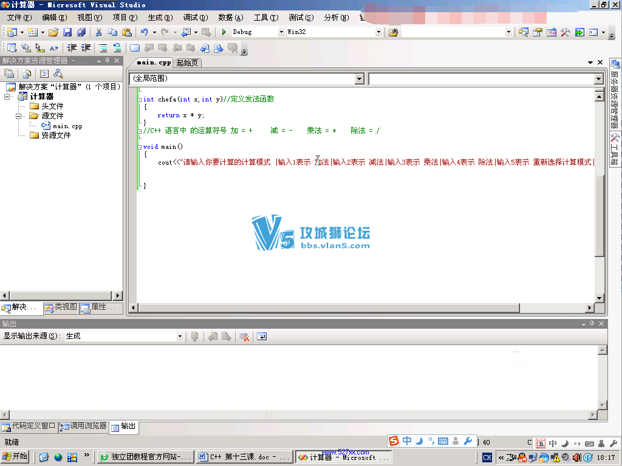Click the Start Page green arrow icon
Screen dimensions: 622x466
[579, 32]
